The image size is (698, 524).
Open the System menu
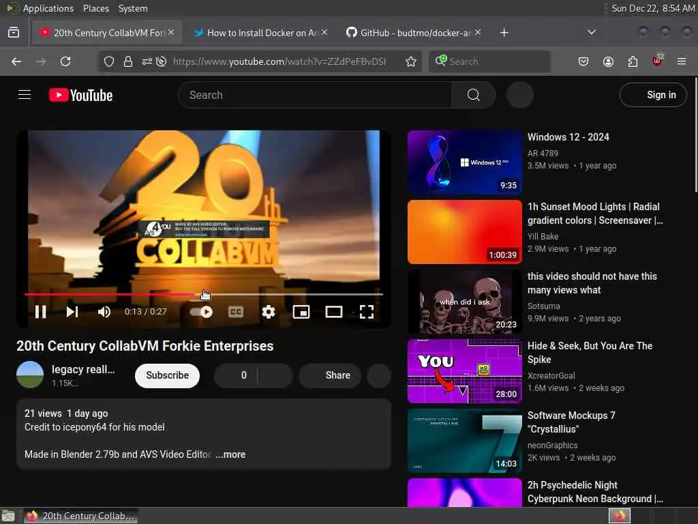click(133, 8)
